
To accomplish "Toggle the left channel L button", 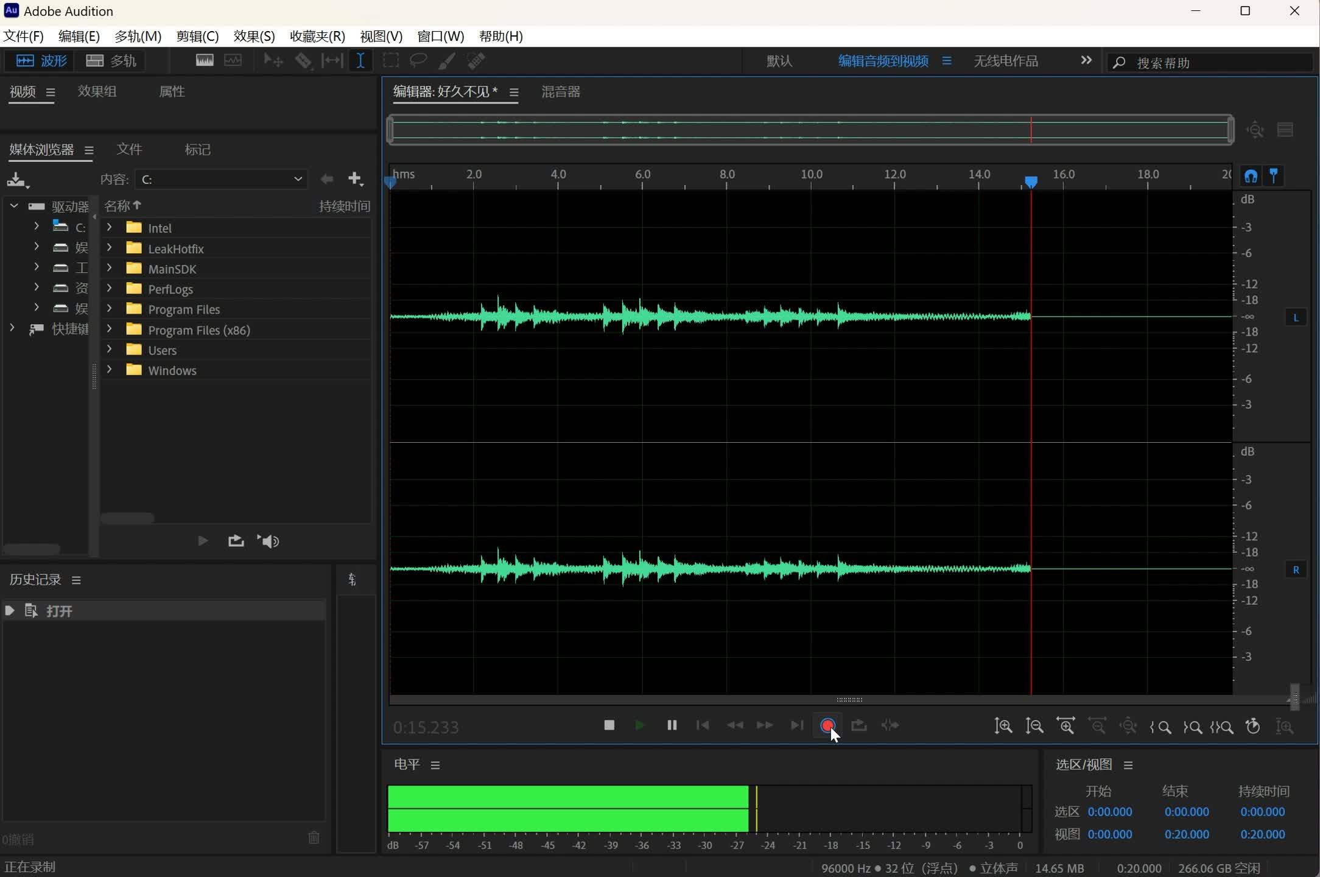I will (1296, 317).
